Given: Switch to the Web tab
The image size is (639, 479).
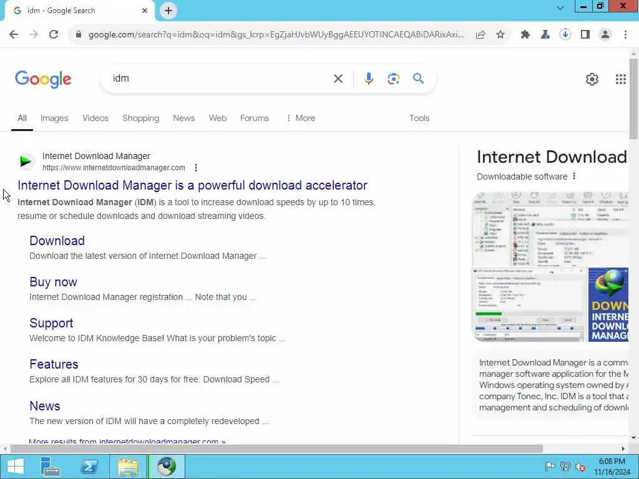Looking at the screenshot, I should 218,118.
